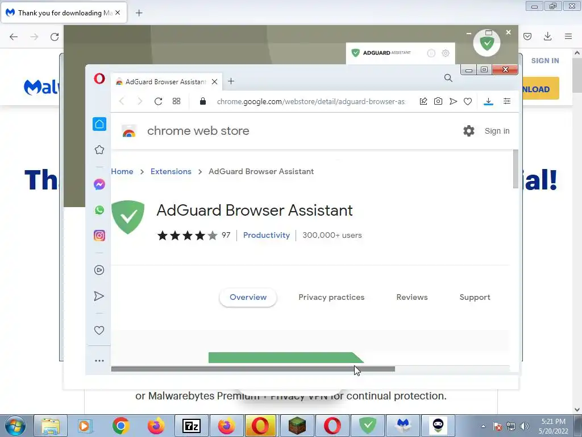This screenshot has height=437, width=582.
Task: Click AdGuard Assistant settings gear
Action: pos(446,53)
